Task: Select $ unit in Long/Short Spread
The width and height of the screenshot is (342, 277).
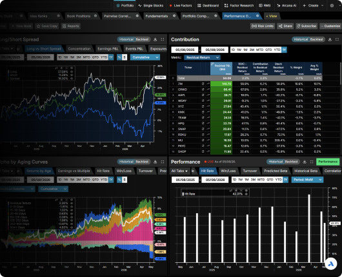Action: click(x=125, y=57)
